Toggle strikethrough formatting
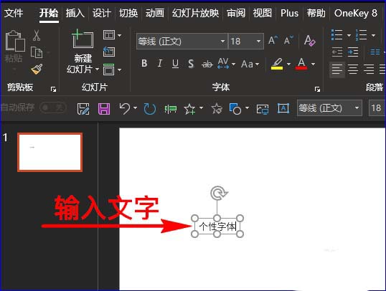The image size is (386, 291). coord(207,65)
